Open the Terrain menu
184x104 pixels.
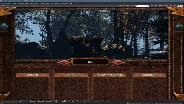47,3
